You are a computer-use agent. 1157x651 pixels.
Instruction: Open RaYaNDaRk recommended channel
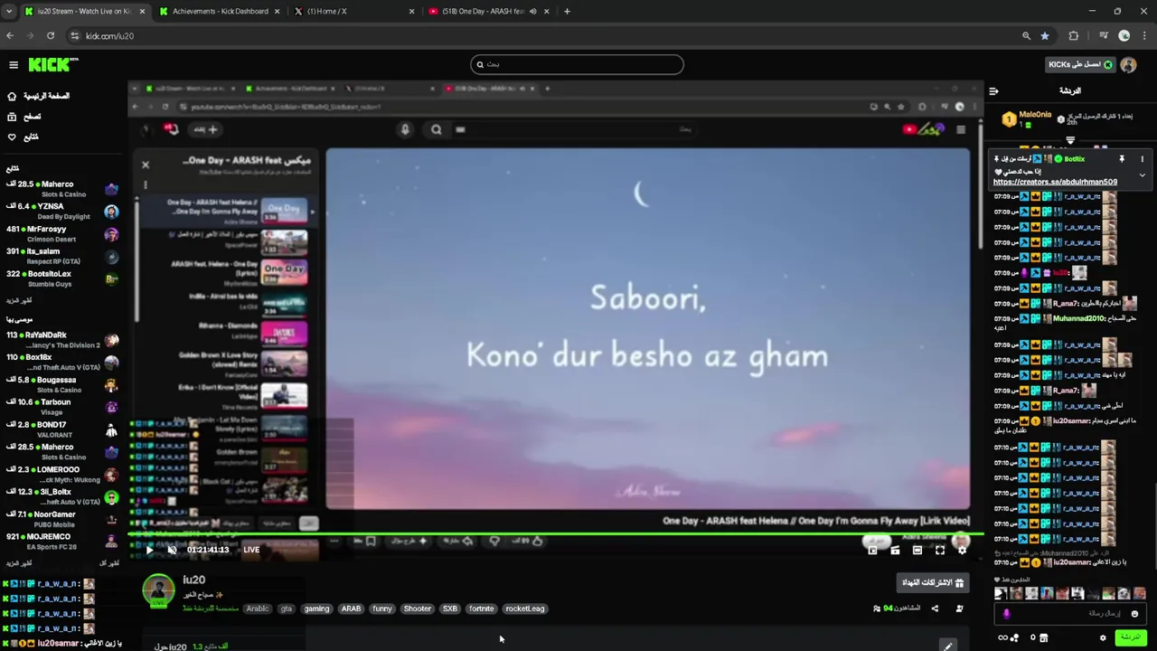tap(61, 340)
